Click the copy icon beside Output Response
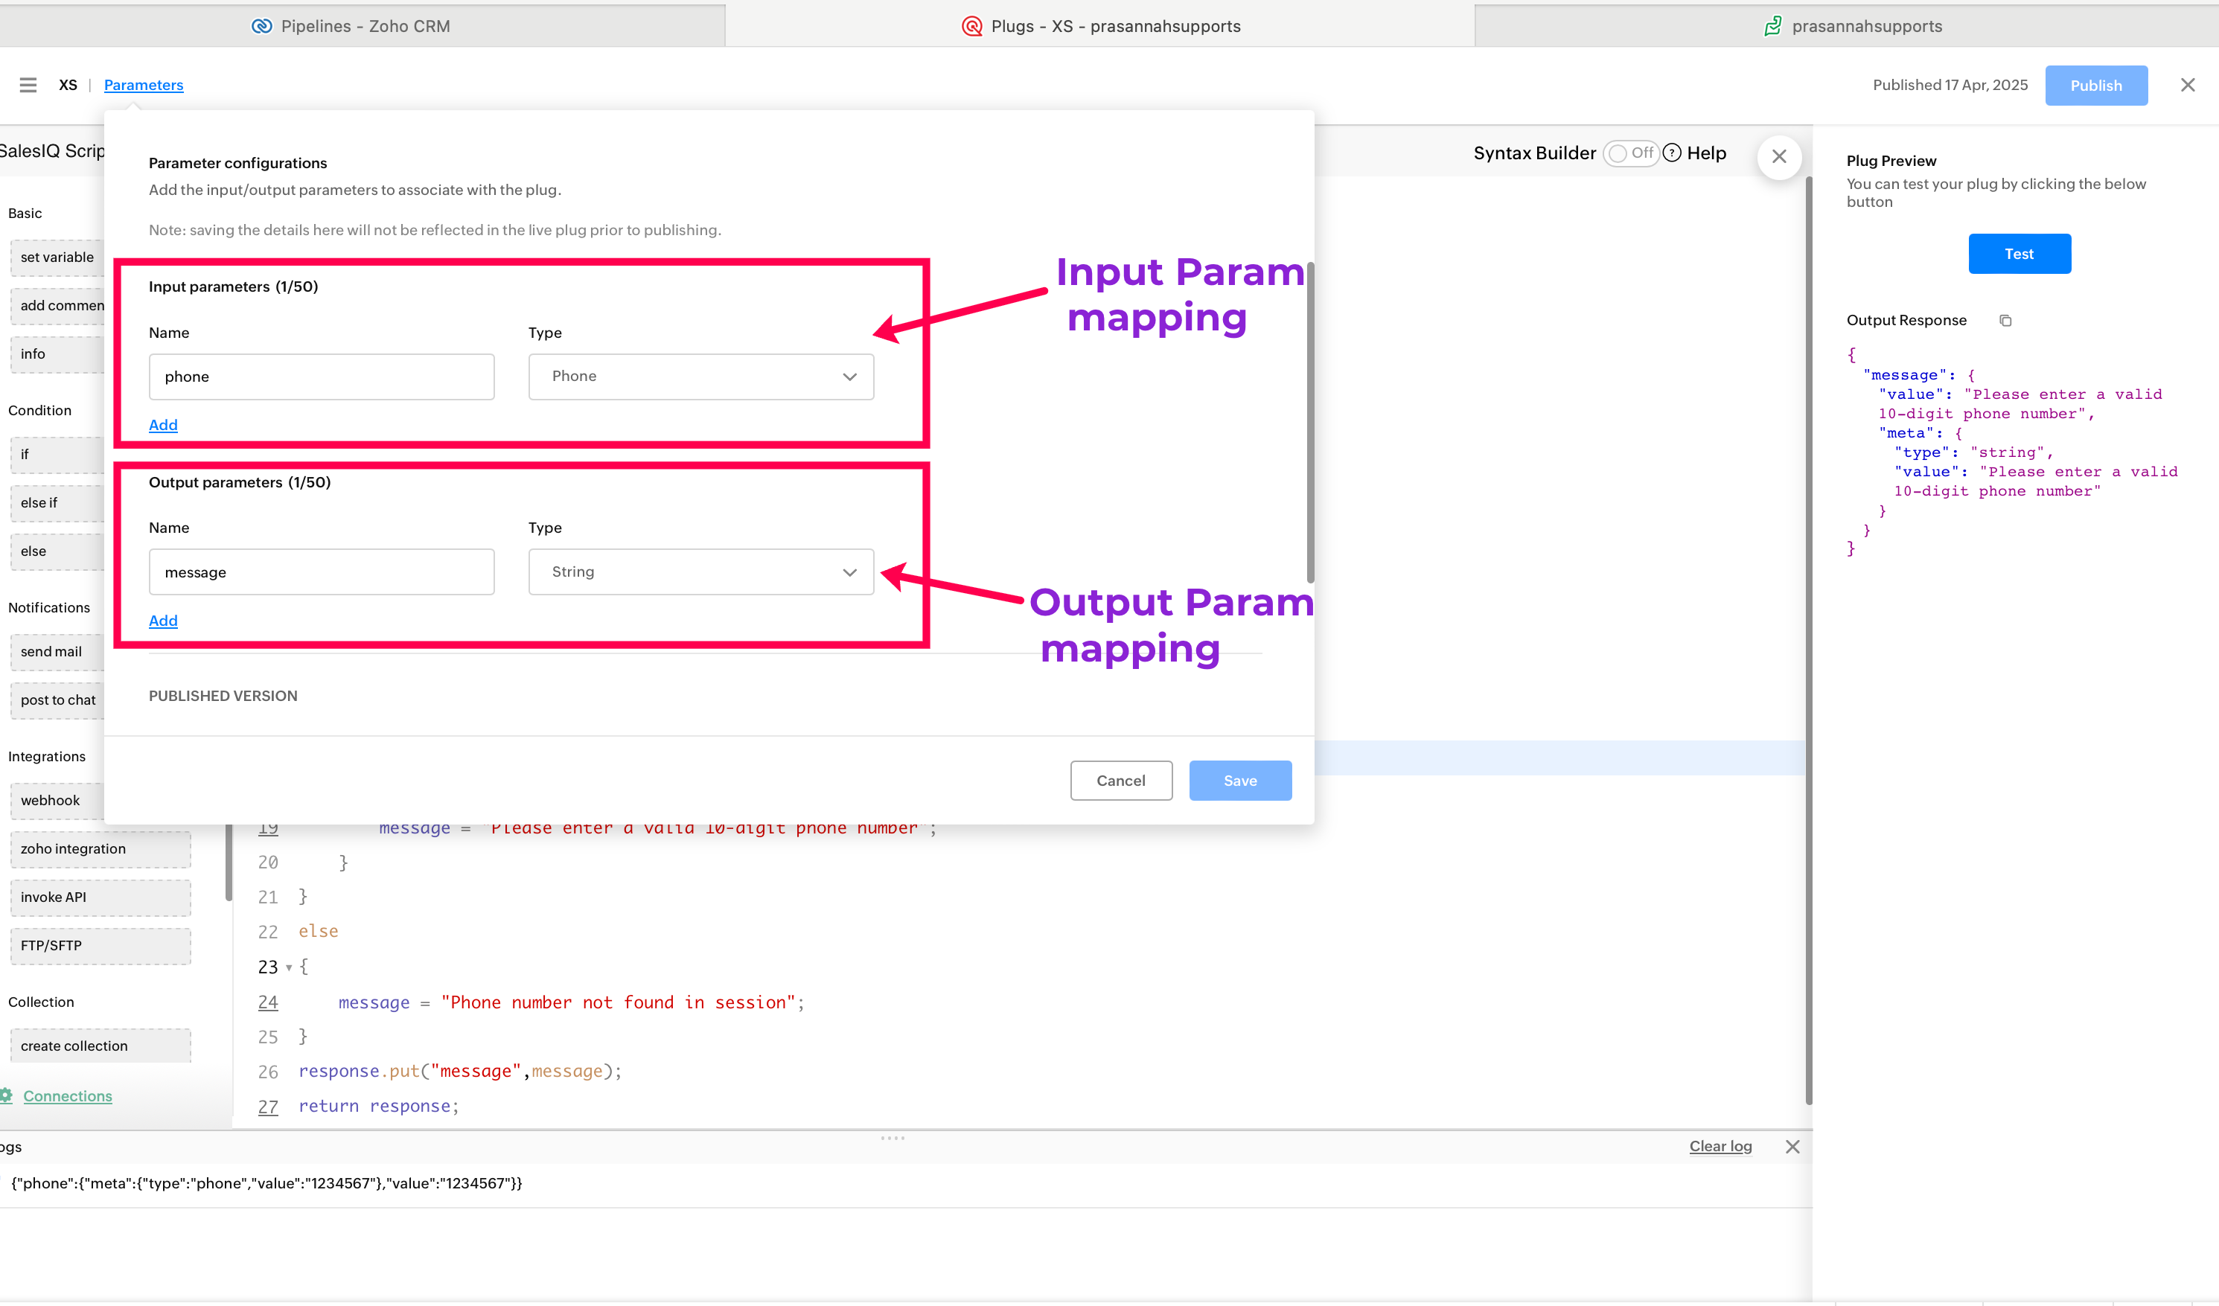This screenshot has width=2219, height=1306. [2005, 320]
